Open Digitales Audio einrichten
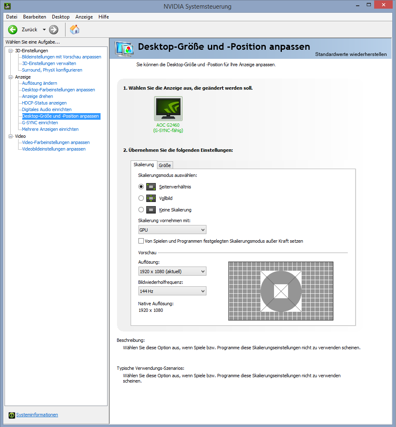The height and width of the screenshot is (427, 396). click(x=47, y=109)
